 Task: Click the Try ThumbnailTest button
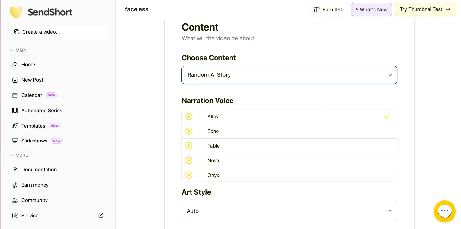(425, 9)
